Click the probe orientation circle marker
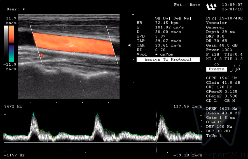The image size is (248, 159). coord(31,22)
